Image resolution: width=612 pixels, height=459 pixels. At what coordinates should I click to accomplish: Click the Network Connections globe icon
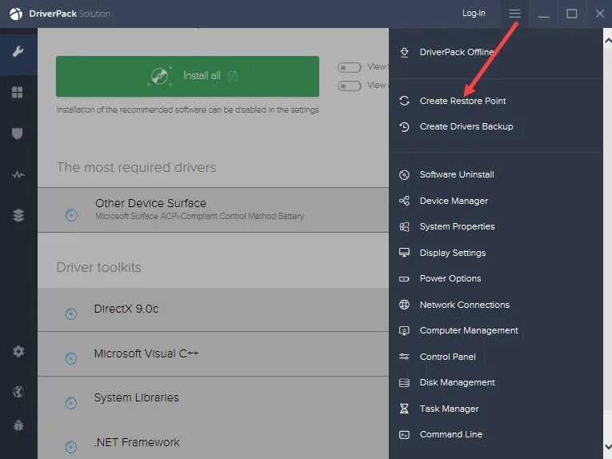(404, 305)
